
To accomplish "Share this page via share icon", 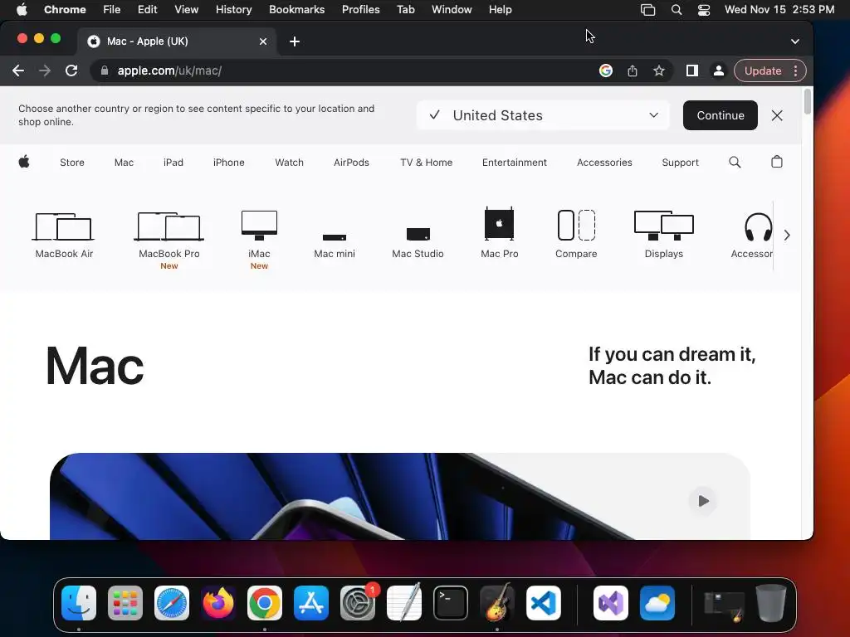I will [x=632, y=71].
